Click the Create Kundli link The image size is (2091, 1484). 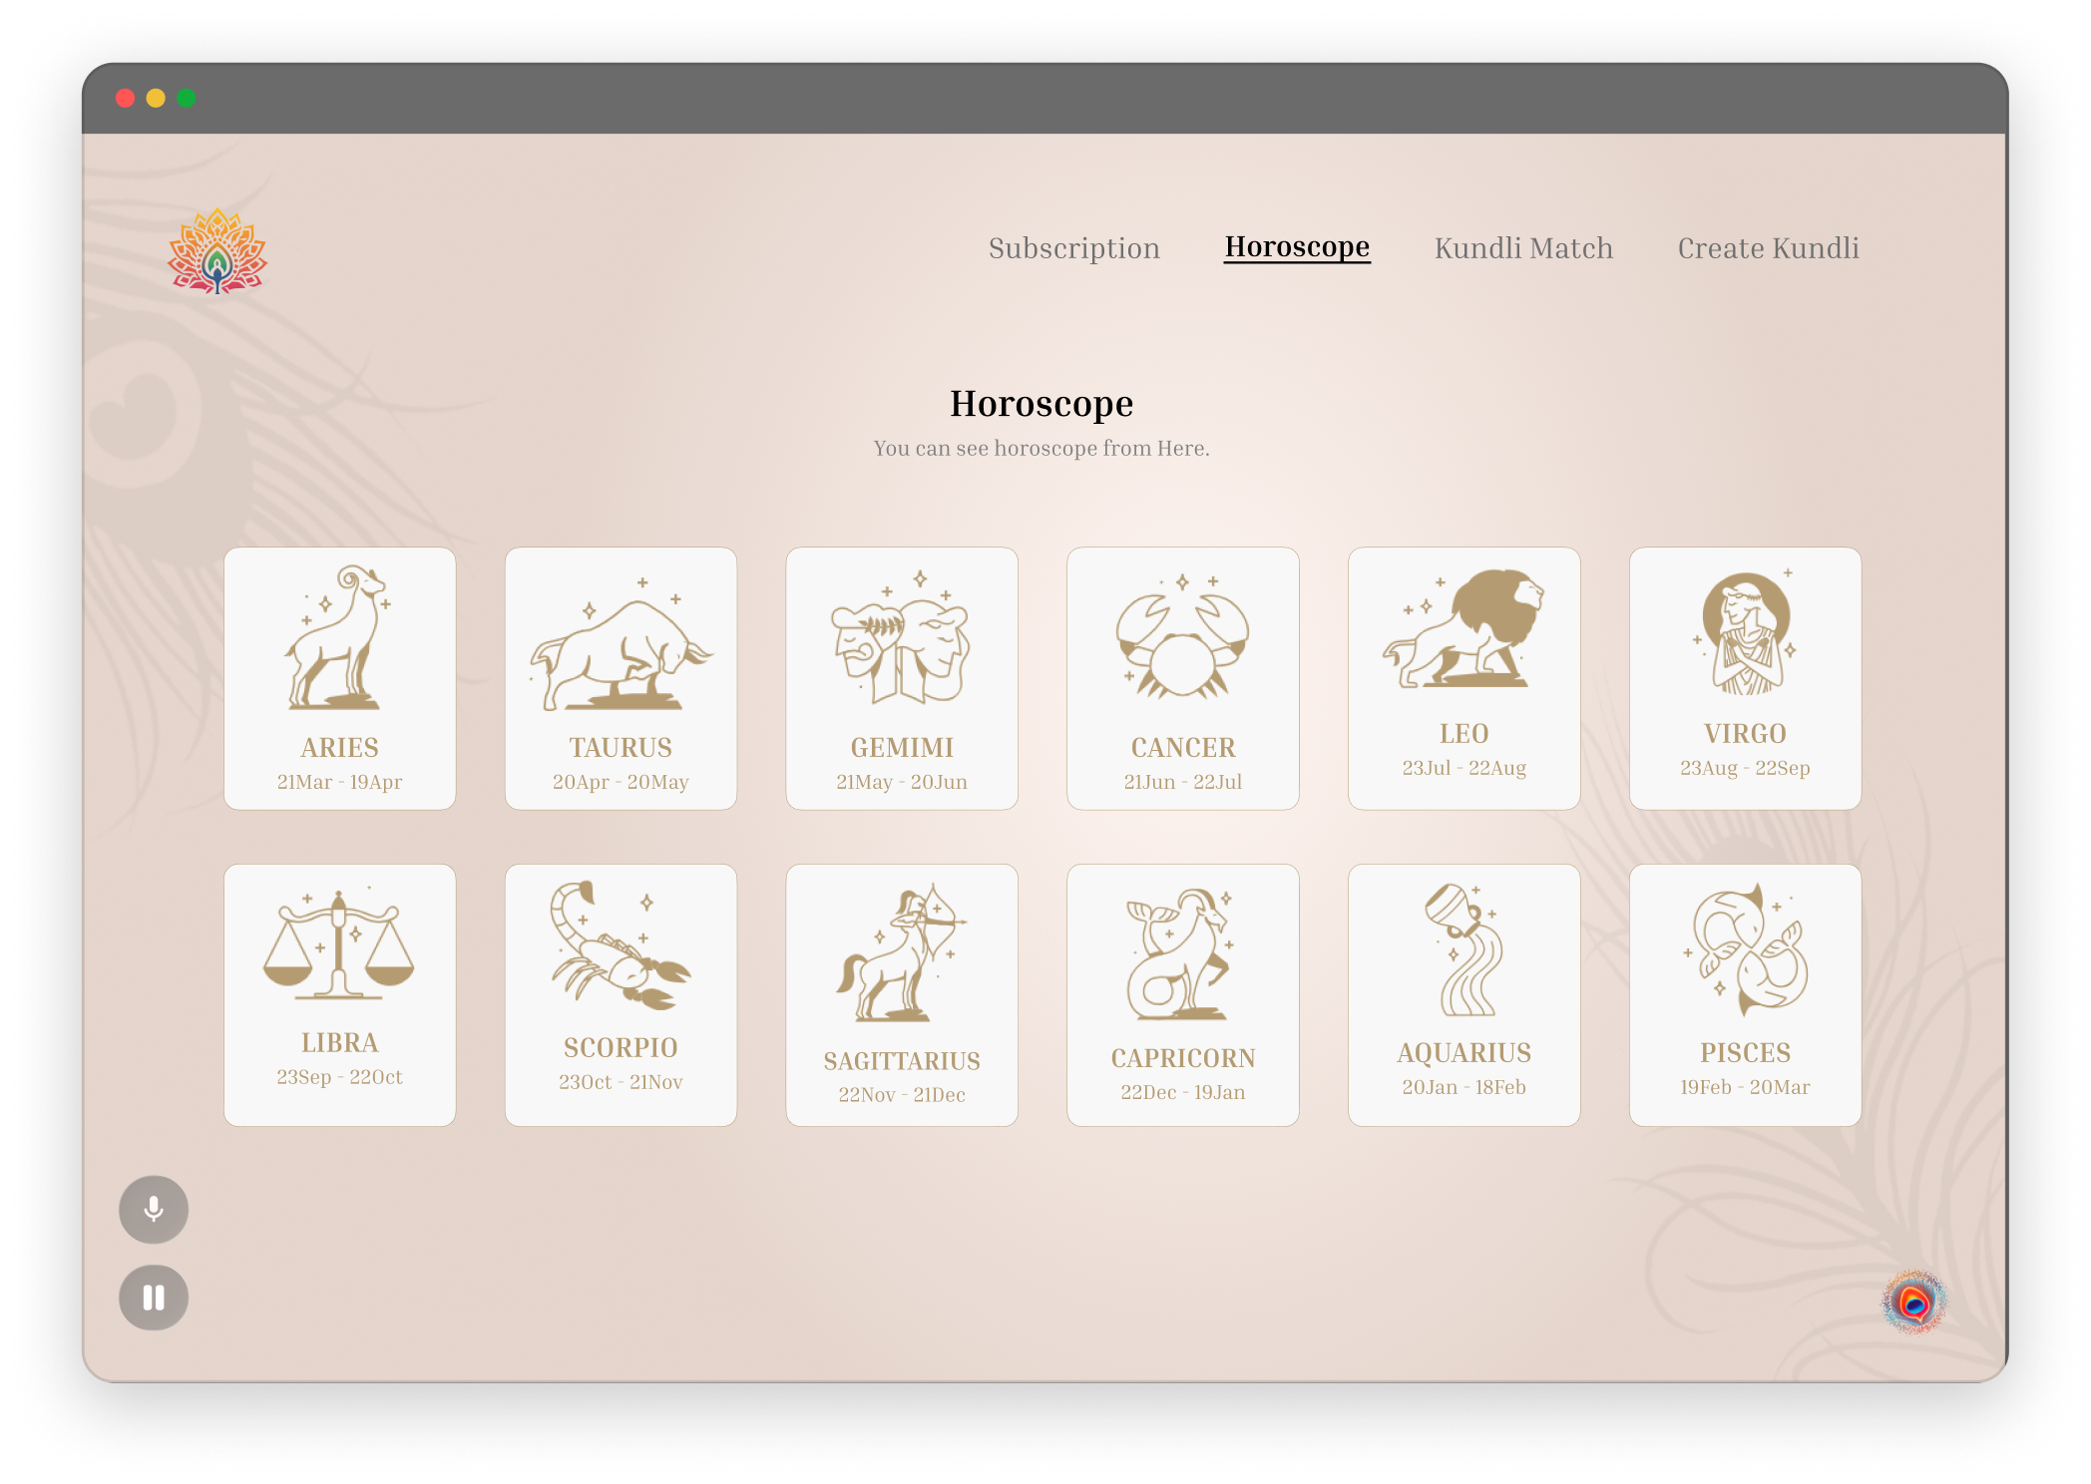(x=1769, y=248)
